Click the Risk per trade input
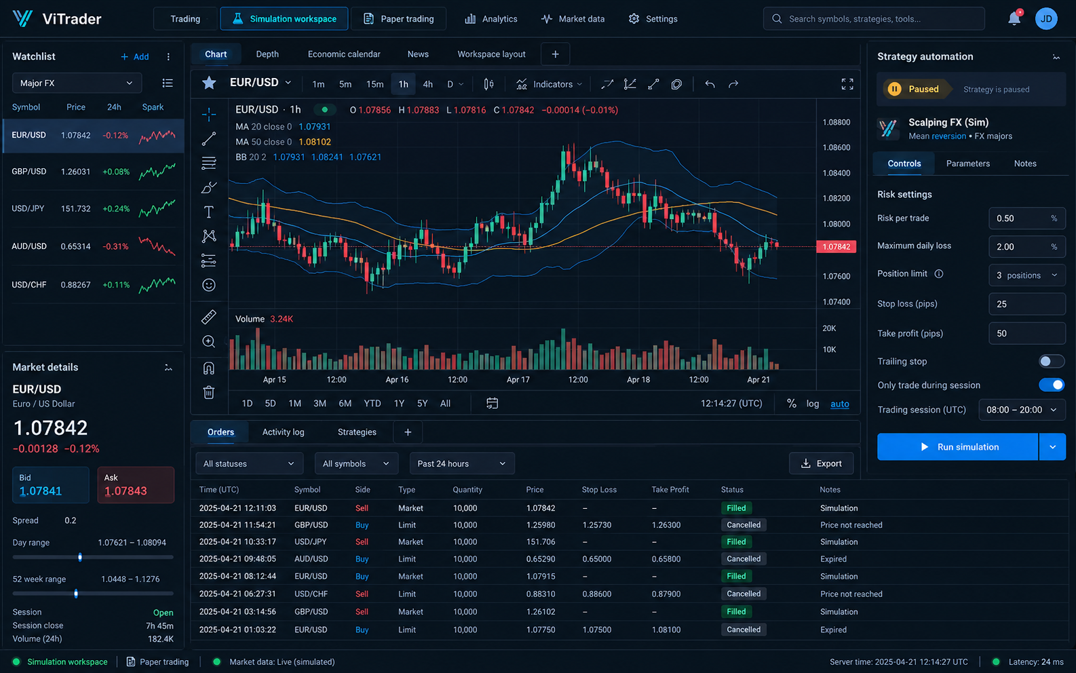 (x=1027, y=218)
